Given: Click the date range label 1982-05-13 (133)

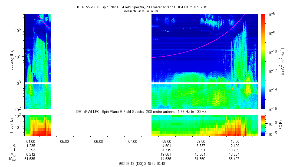Looking at the screenshot, I should [141, 163].
